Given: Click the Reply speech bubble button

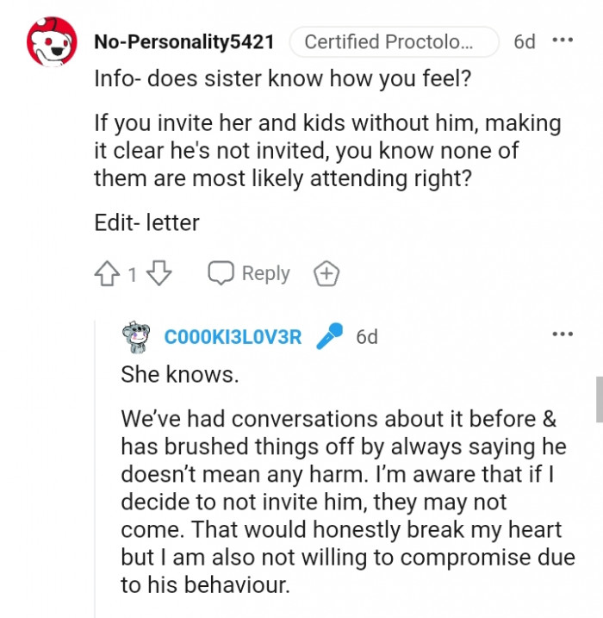Looking at the screenshot, I should coord(249,274).
